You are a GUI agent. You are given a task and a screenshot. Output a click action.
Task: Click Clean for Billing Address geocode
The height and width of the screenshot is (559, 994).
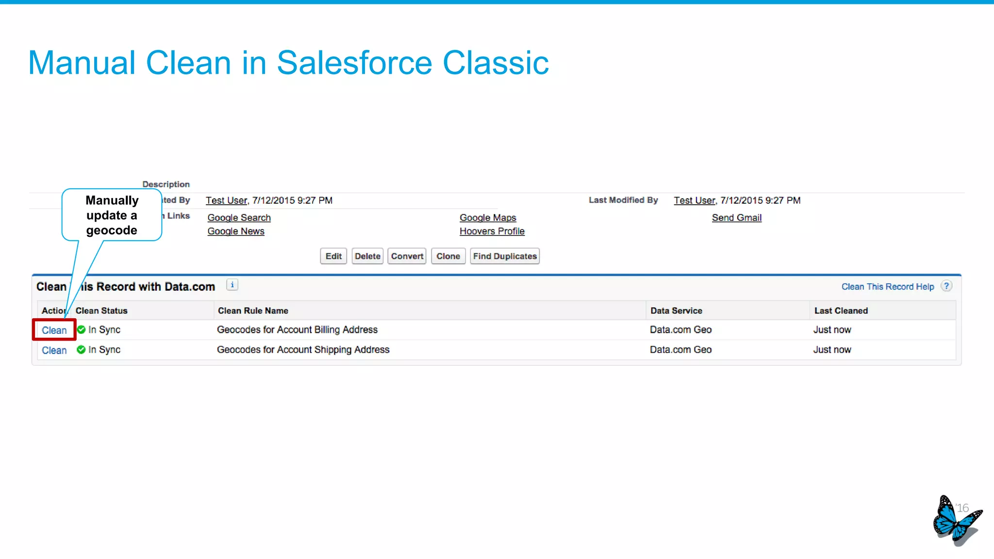54,330
